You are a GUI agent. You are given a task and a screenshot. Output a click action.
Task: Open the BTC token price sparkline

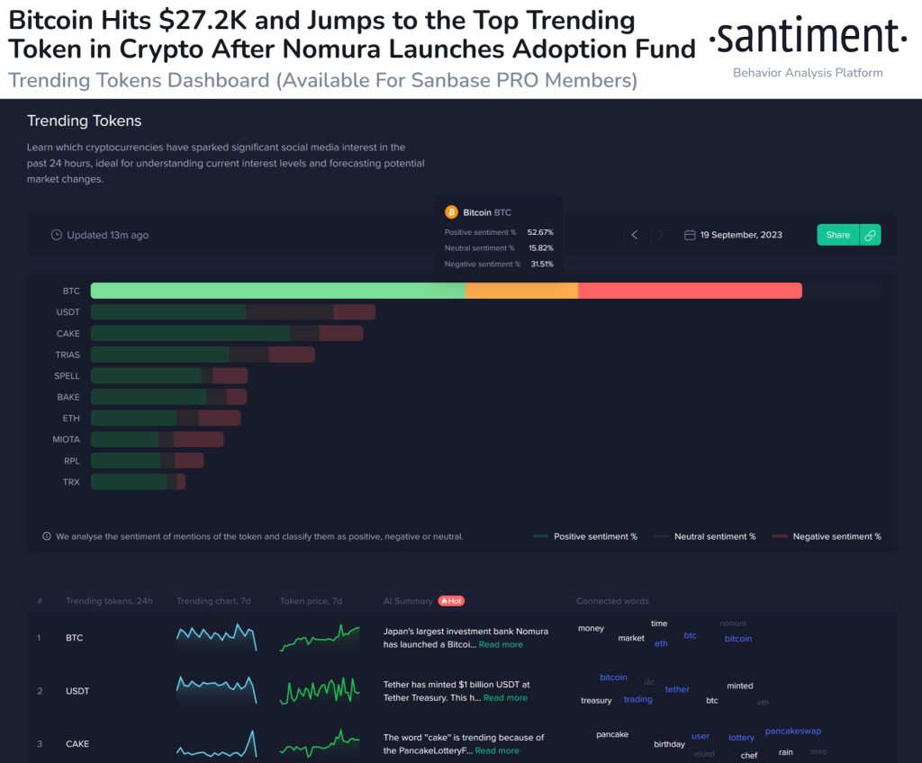point(320,638)
